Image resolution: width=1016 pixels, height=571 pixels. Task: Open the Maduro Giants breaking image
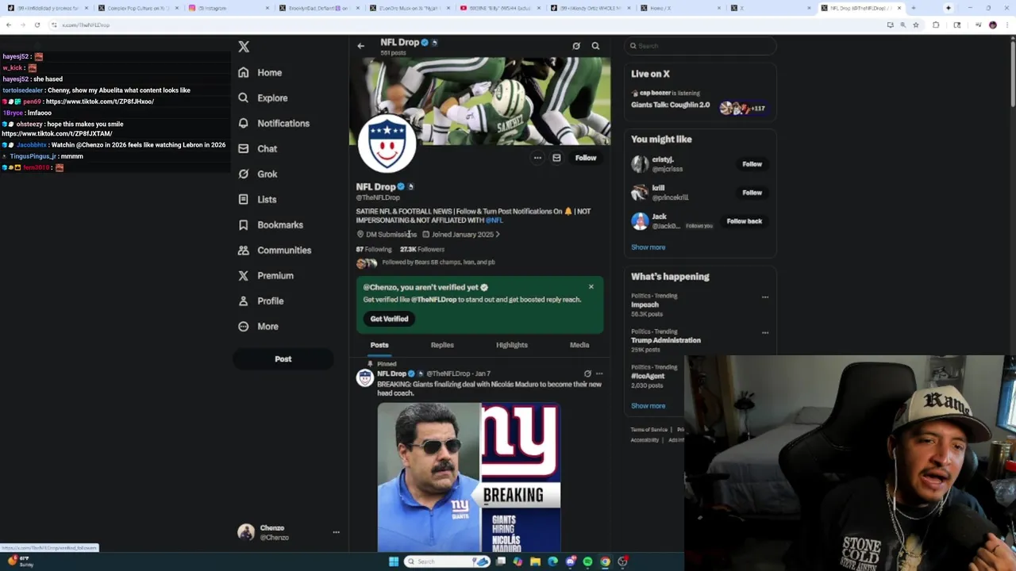(468, 477)
